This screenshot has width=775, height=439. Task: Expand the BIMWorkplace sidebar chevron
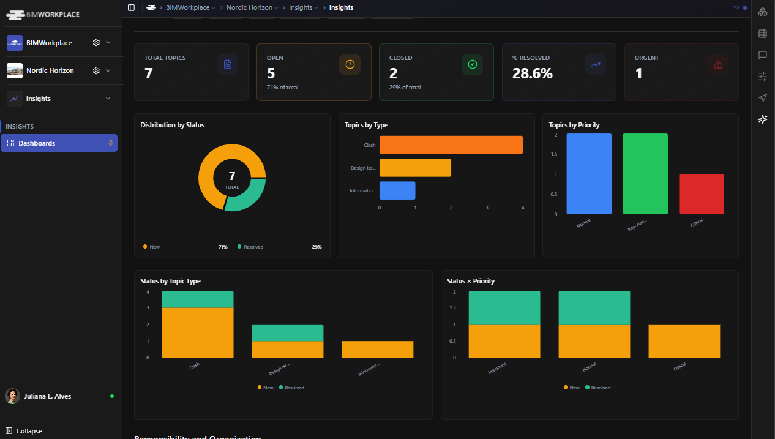[x=108, y=43]
